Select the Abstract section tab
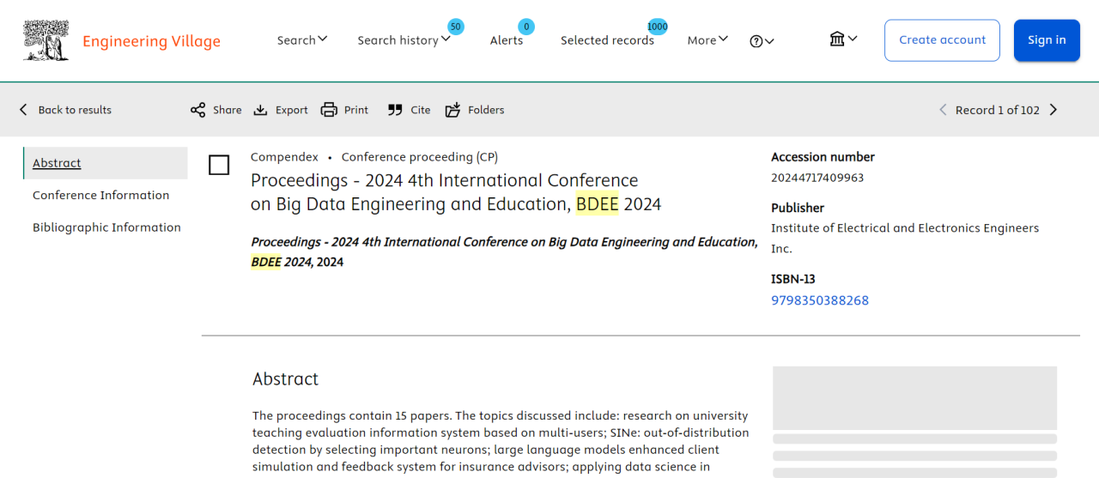 pyautogui.click(x=106, y=163)
